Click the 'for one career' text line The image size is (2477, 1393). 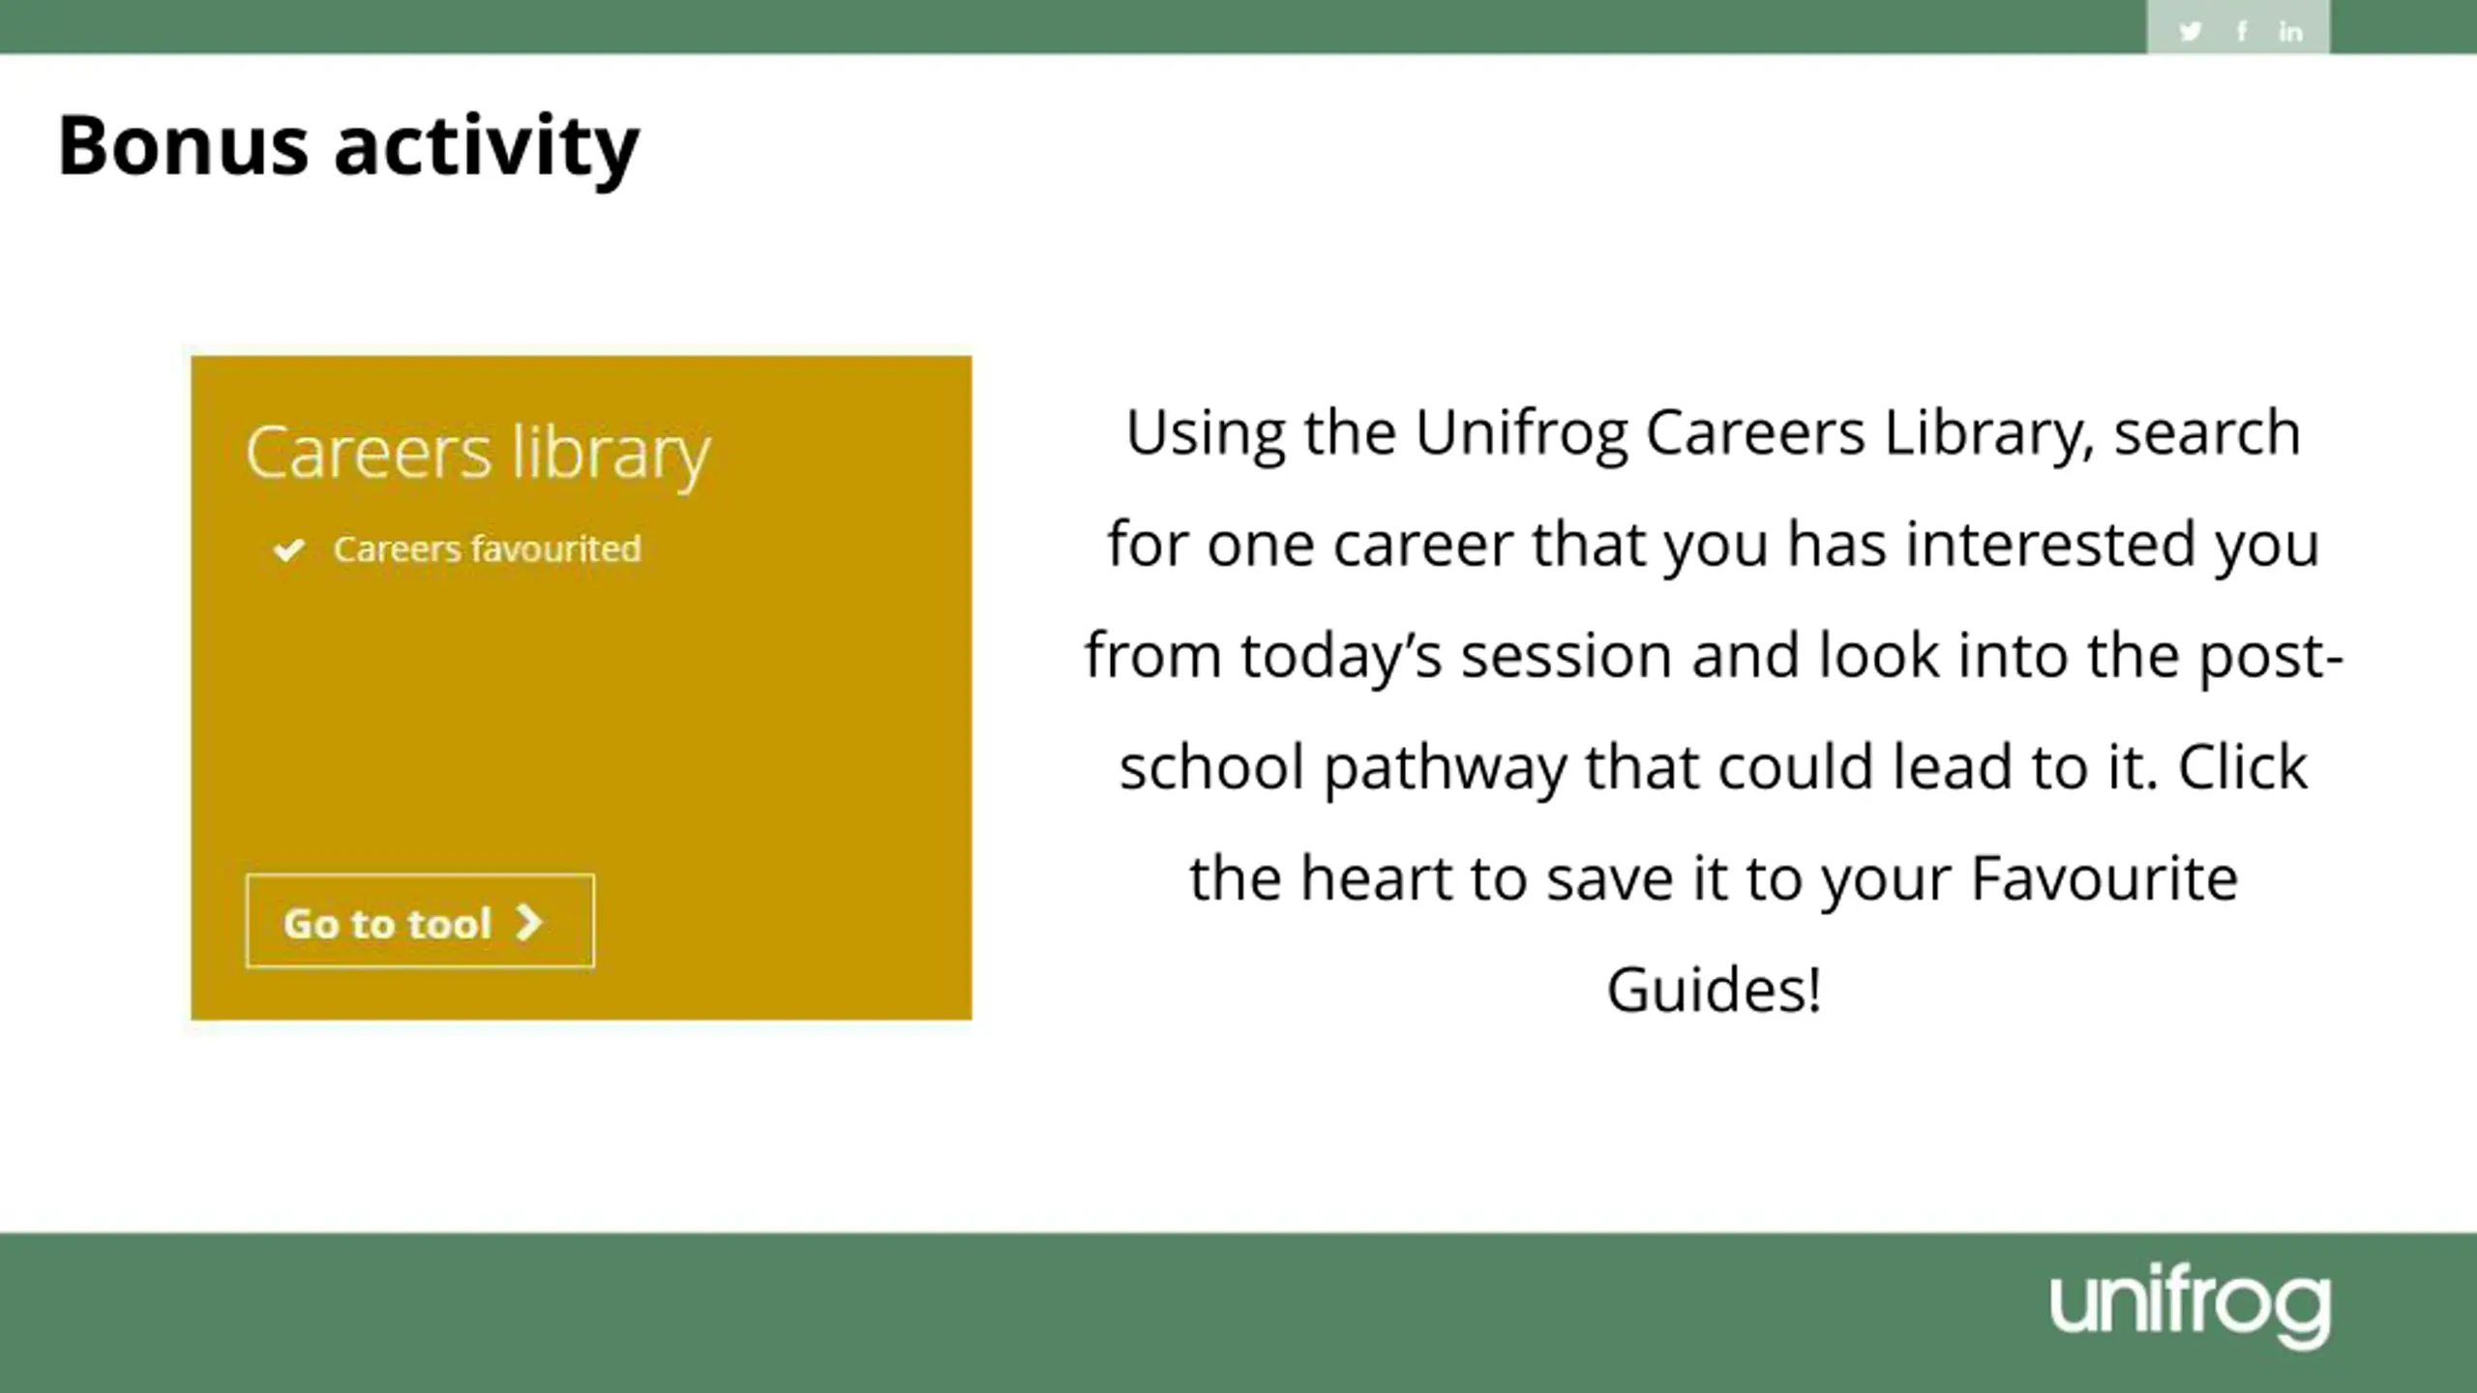(1714, 545)
